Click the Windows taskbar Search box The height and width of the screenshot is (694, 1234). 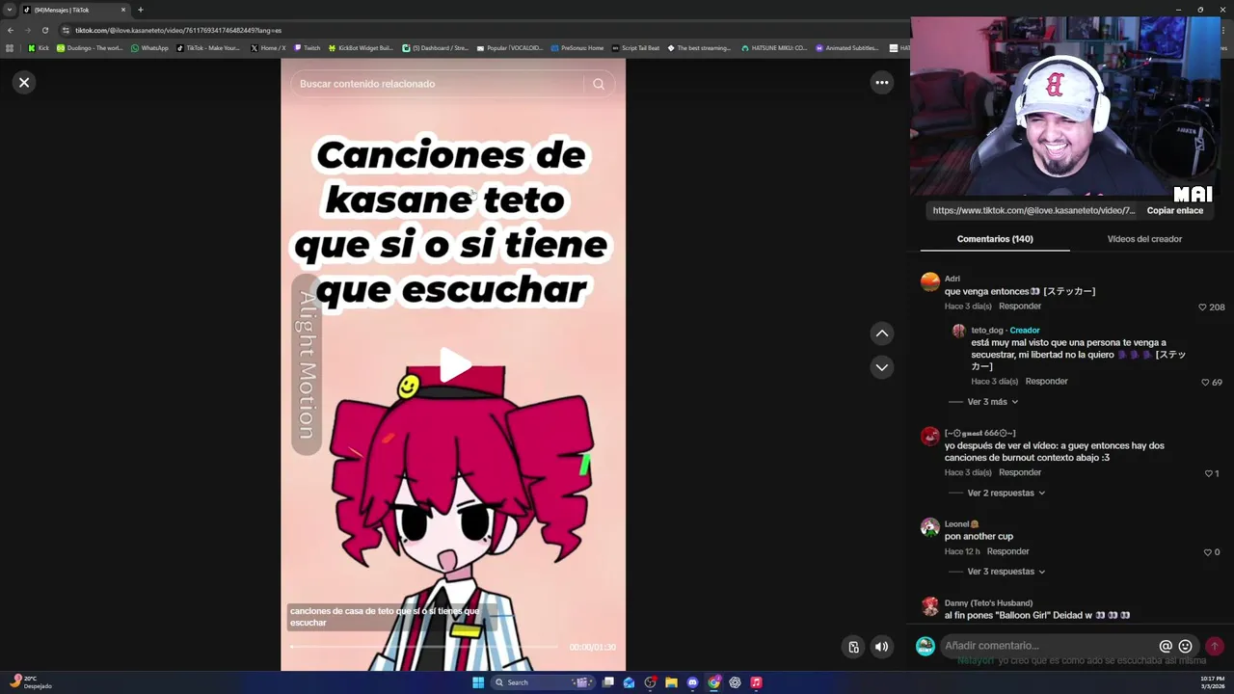[545, 682]
